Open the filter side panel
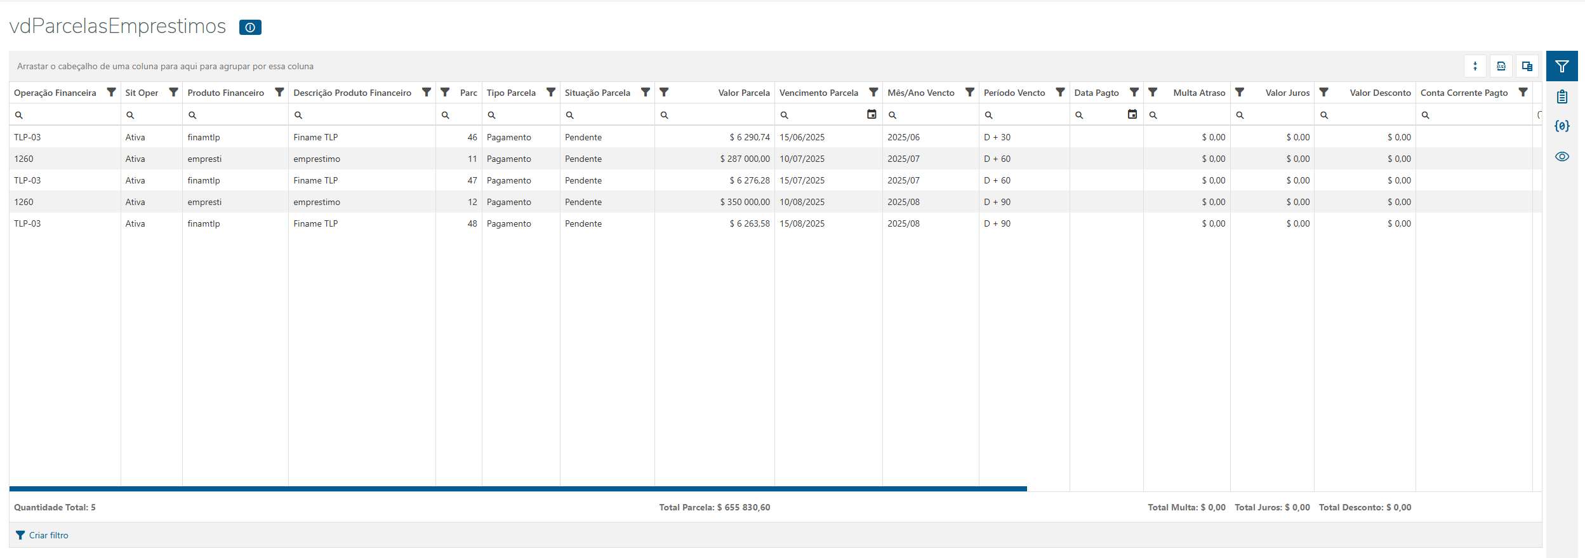Image resolution: width=1585 pixels, height=558 pixels. pyautogui.click(x=1562, y=66)
